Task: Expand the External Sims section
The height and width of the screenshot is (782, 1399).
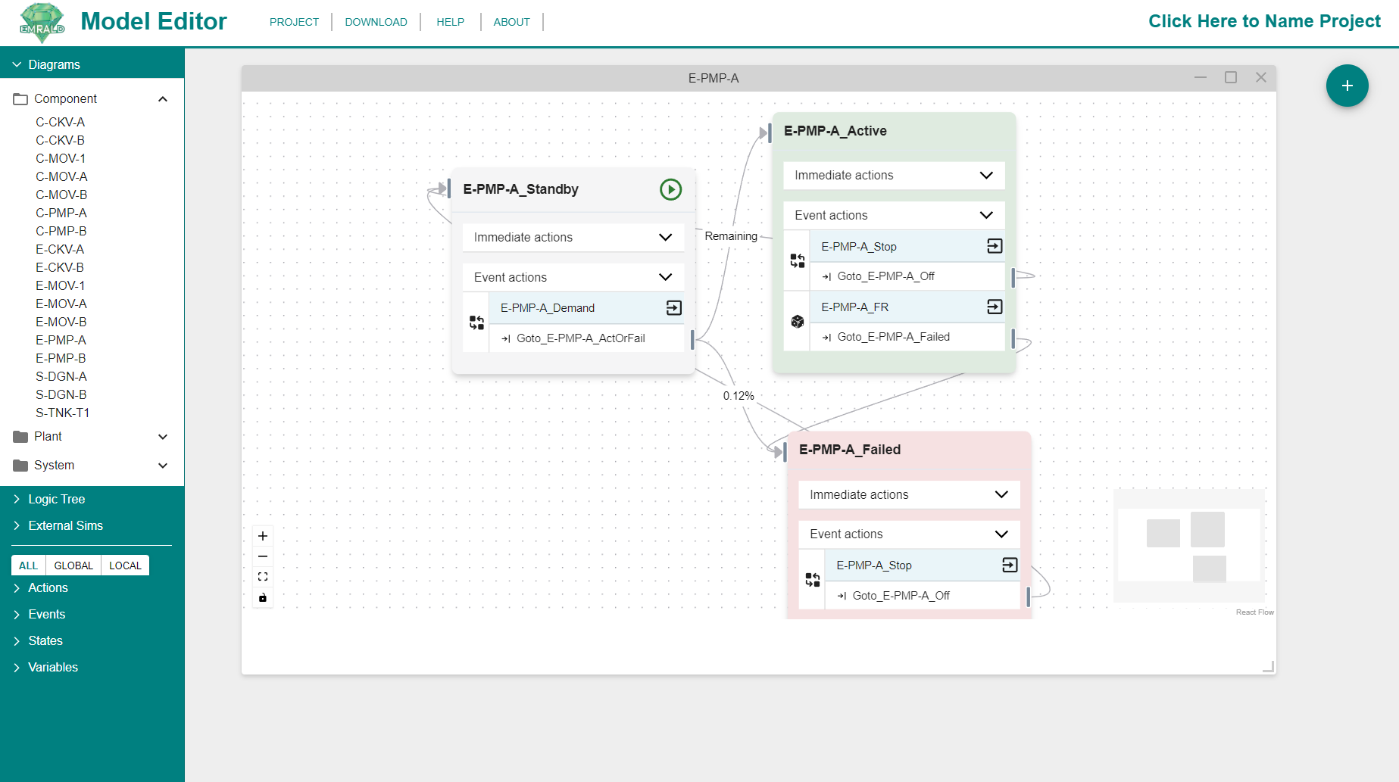Action: click(x=17, y=526)
